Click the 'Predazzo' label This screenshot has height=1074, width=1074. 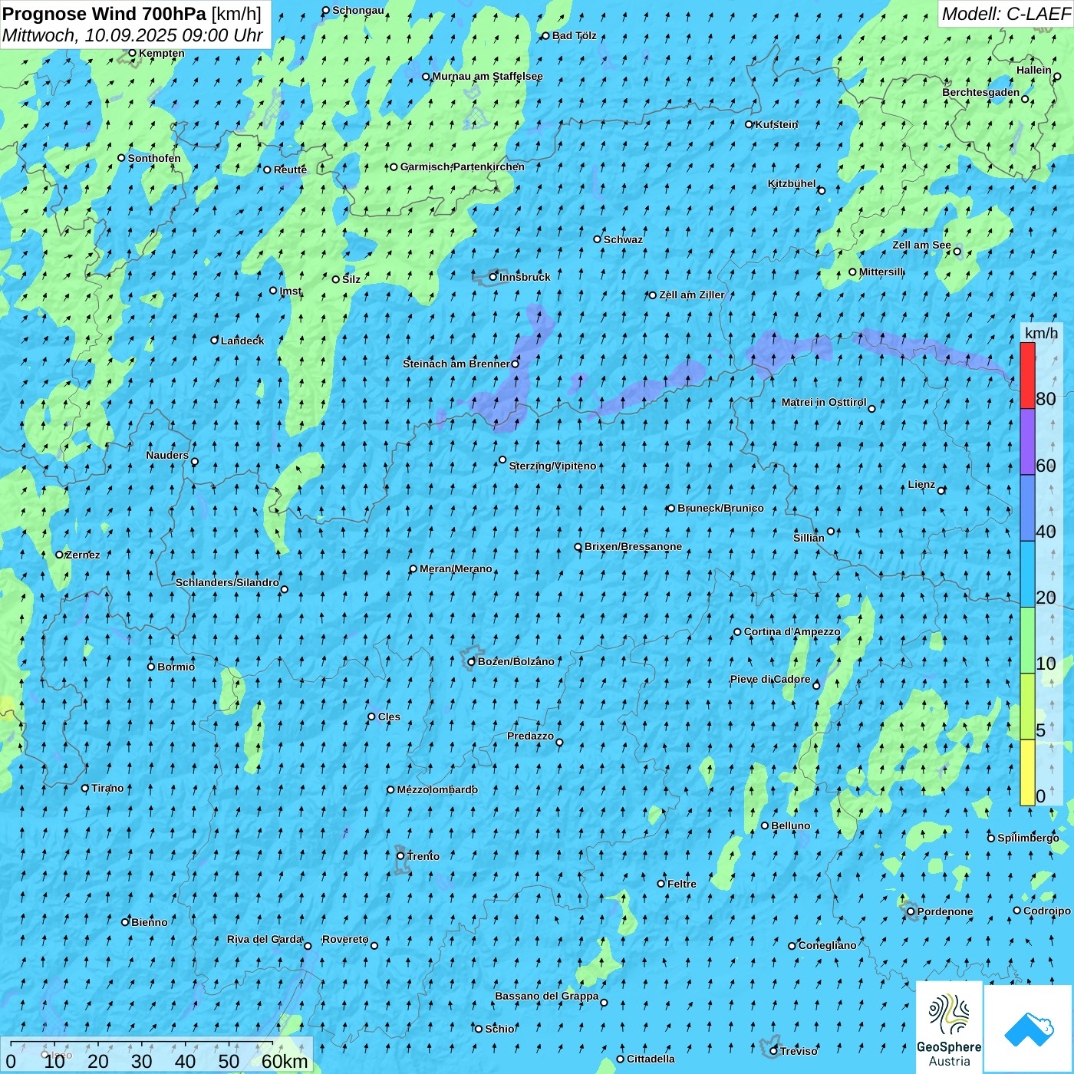[x=530, y=736]
